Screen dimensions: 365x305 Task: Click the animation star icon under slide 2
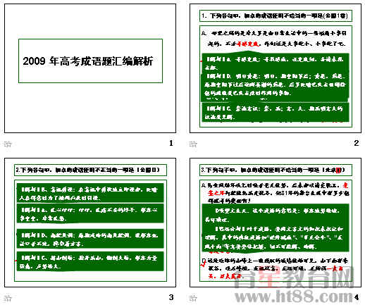tap(193, 144)
